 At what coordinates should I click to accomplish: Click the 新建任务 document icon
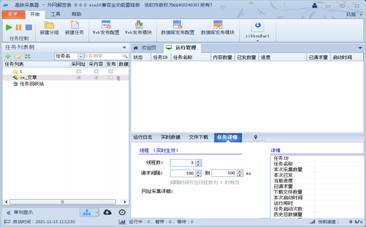point(74,25)
